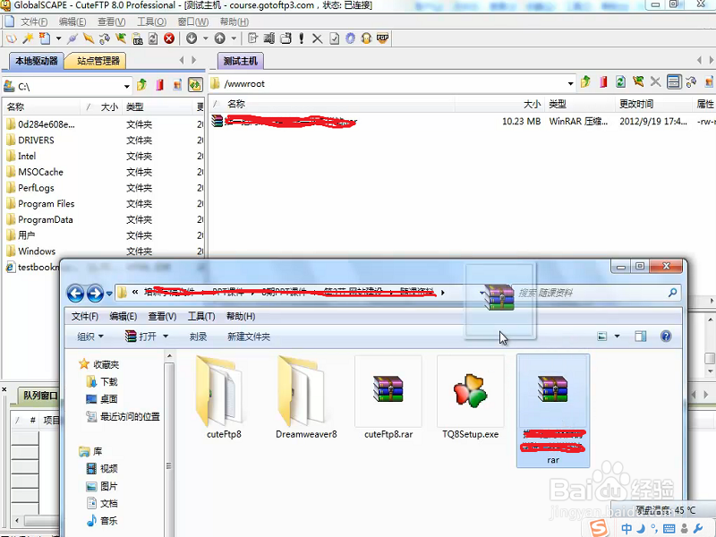The image size is (716, 537).
Task: Click the Execute exclamation mark icon
Action: coord(302,38)
